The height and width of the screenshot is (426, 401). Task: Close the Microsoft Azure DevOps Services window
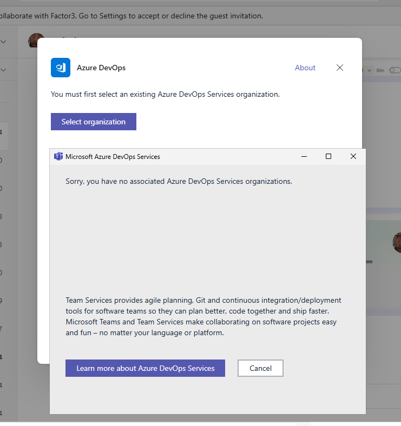[353, 156]
